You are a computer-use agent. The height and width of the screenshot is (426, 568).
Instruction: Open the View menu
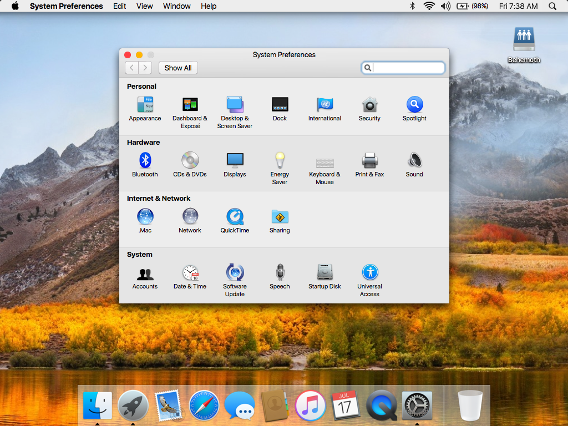[x=144, y=6]
